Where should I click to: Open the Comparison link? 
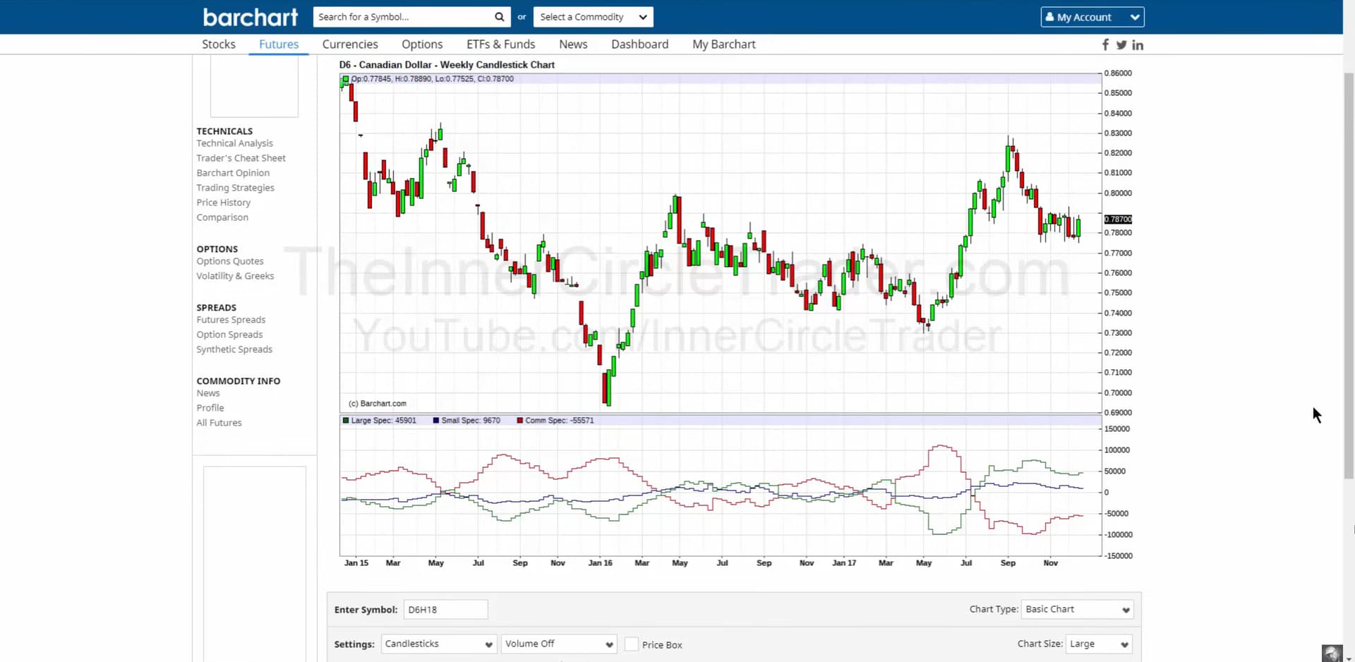coord(222,217)
